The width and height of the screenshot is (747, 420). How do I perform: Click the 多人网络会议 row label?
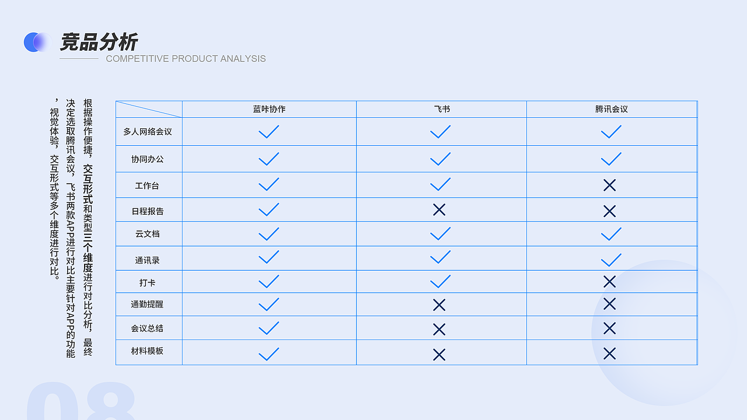click(148, 132)
